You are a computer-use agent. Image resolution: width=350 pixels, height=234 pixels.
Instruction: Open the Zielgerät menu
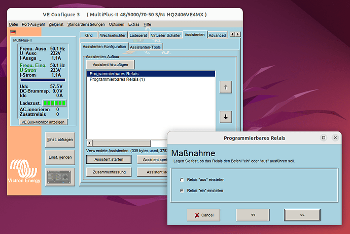[56, 24]
